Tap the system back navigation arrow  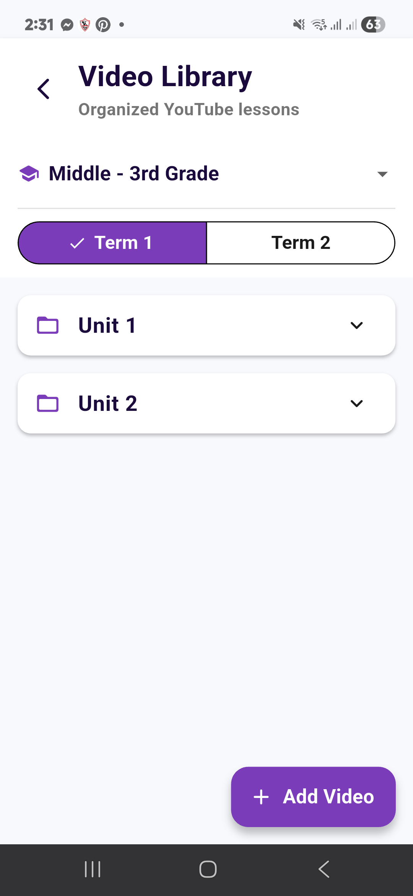click(324, 869)
